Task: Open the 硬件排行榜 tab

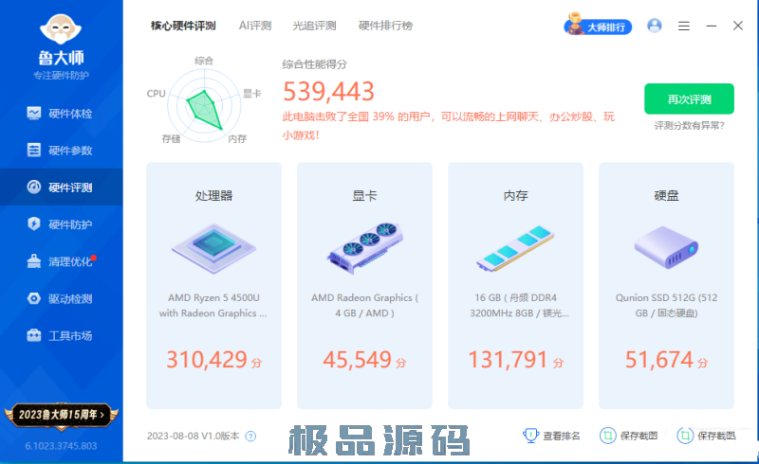Action: [385, 26]
